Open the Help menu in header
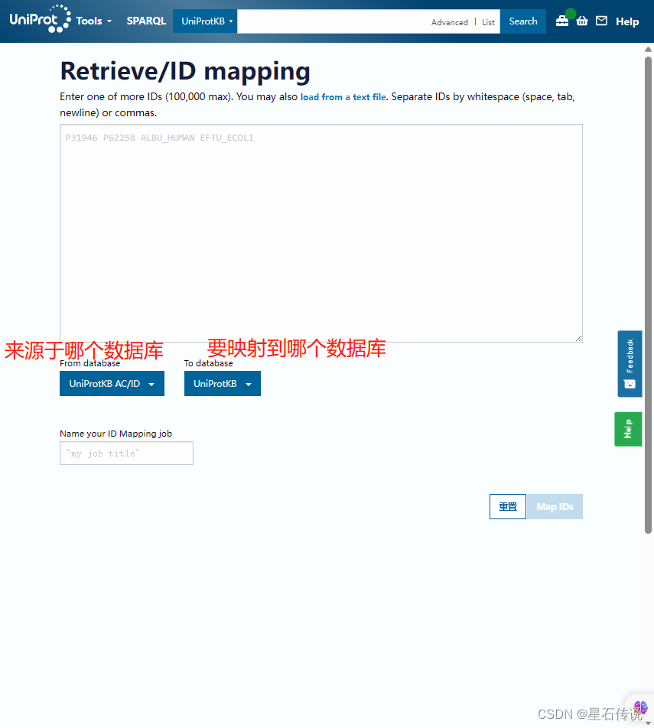Screen dimensions: 654x728 [x=627, y=21]
